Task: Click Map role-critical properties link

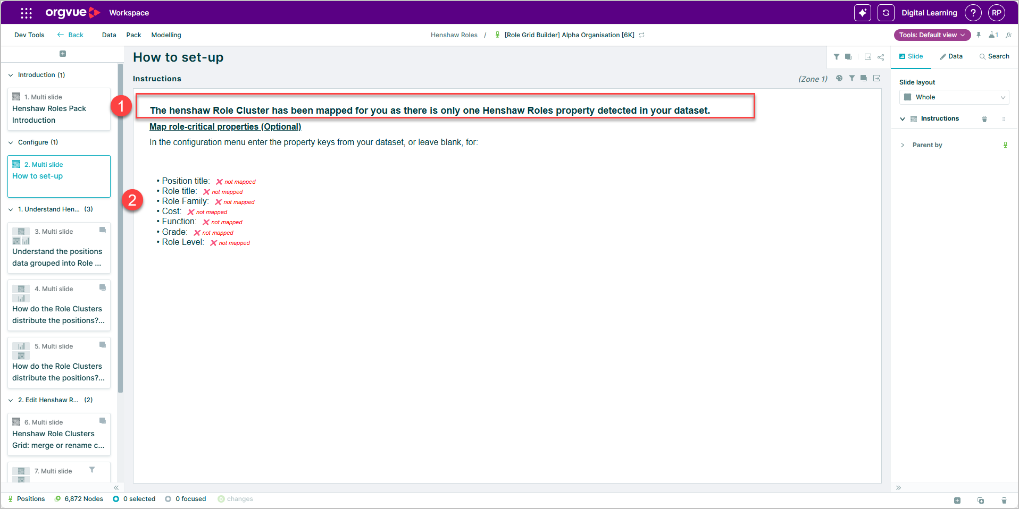Action: click(225, 126)
